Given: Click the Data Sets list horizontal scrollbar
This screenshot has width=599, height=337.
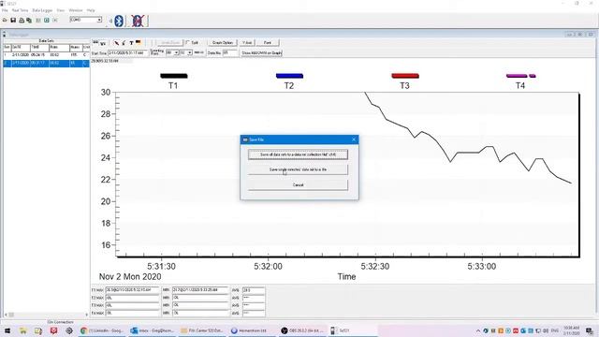Looking at the screenshot, I should (46, 315).
